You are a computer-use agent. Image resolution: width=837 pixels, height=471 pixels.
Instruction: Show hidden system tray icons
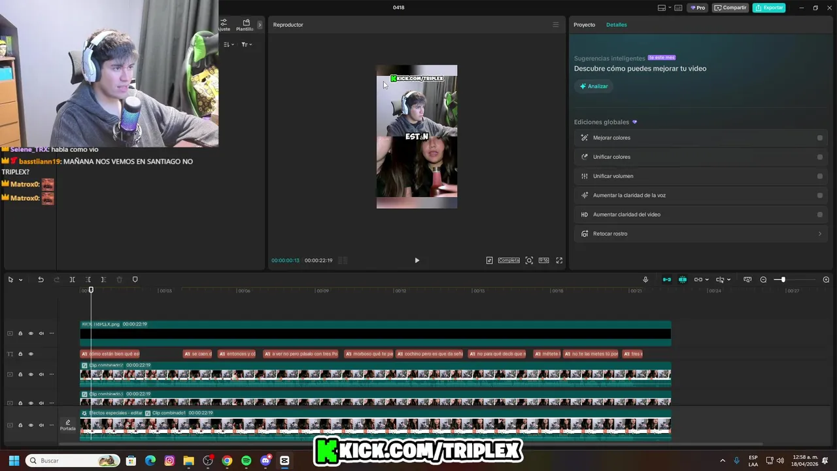723,461
